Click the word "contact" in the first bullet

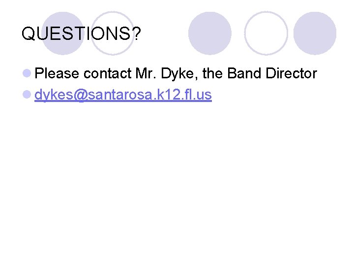107,74
